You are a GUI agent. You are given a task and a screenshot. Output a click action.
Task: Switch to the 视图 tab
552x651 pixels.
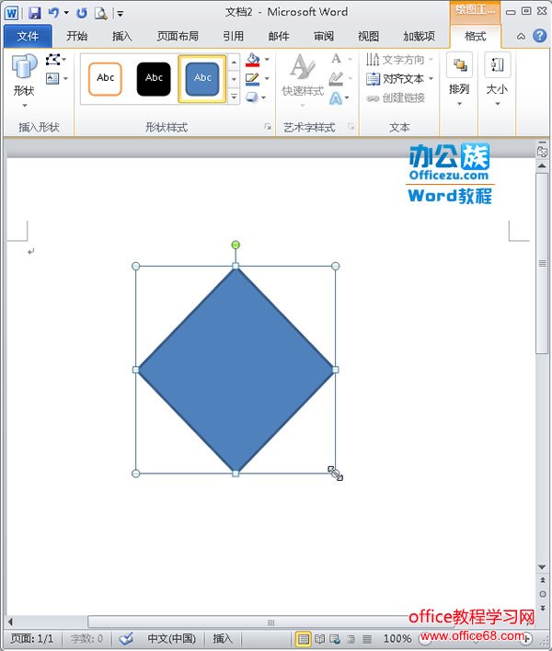pyautogui.click(x=368, y=36)
